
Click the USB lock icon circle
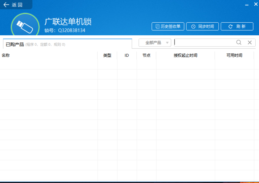tap(25, 24)
